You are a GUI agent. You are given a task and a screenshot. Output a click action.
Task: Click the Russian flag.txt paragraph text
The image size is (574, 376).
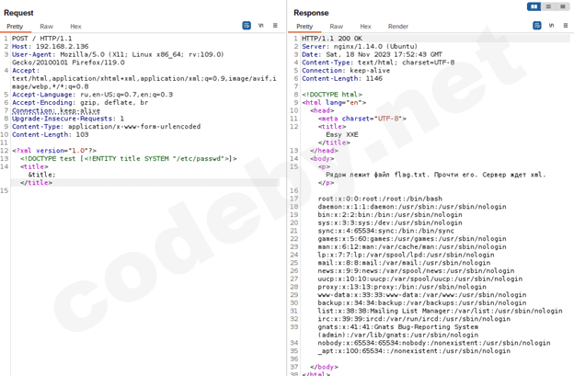[x=436, y=175]
